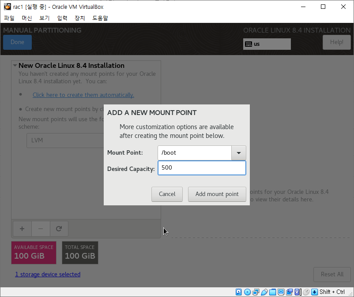This screenshot has height=297, width=354.
Task: Cancel the new mount point dialog
Action: [167, 194]
